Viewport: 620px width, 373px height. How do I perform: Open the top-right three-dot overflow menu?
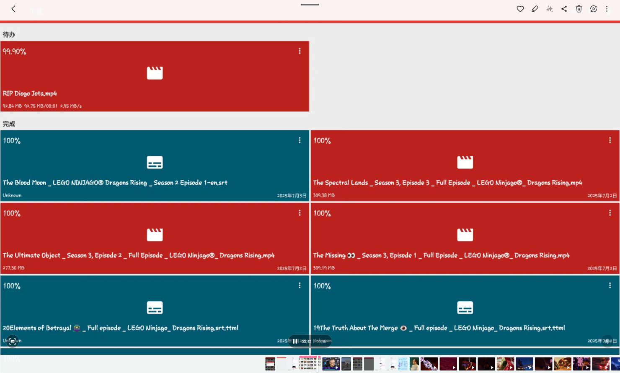(607, 9)
